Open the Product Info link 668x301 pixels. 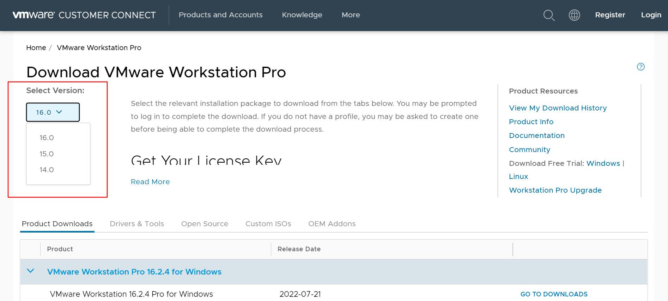[531, 122]
